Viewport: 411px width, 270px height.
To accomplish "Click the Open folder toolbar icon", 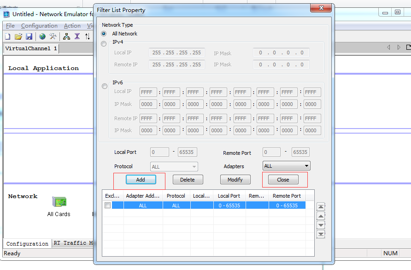I will pos(18,36).
